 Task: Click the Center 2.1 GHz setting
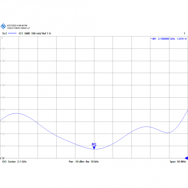pyautogui.click(x=17, y=162)
